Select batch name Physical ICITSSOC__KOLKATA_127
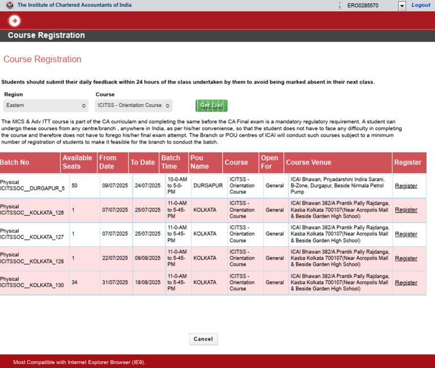The width and height of the screenshot is (435, 368). tap(32, 234)
